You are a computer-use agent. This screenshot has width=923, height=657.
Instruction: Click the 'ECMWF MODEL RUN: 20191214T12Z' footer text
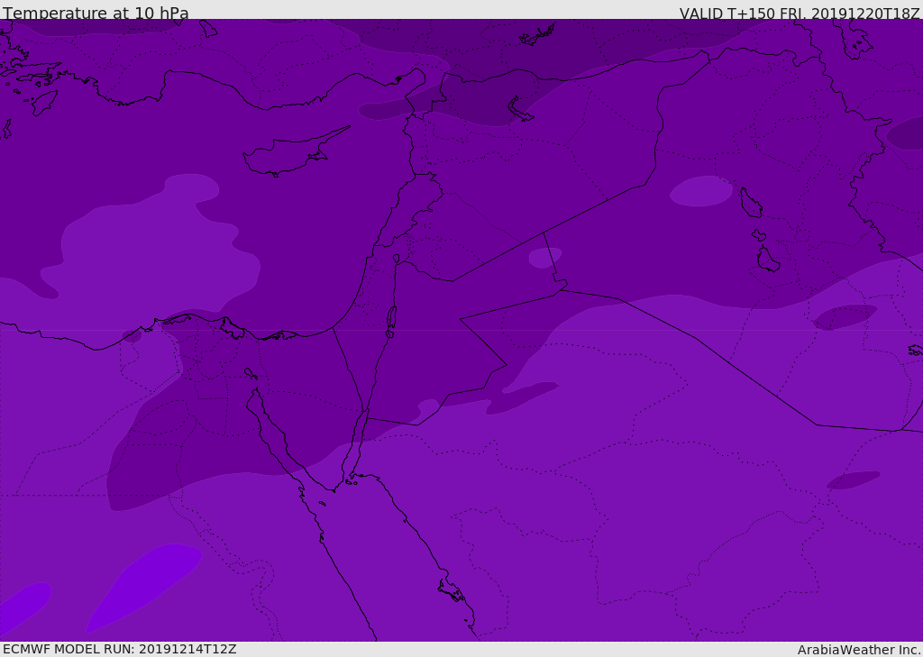pos(120,649)
